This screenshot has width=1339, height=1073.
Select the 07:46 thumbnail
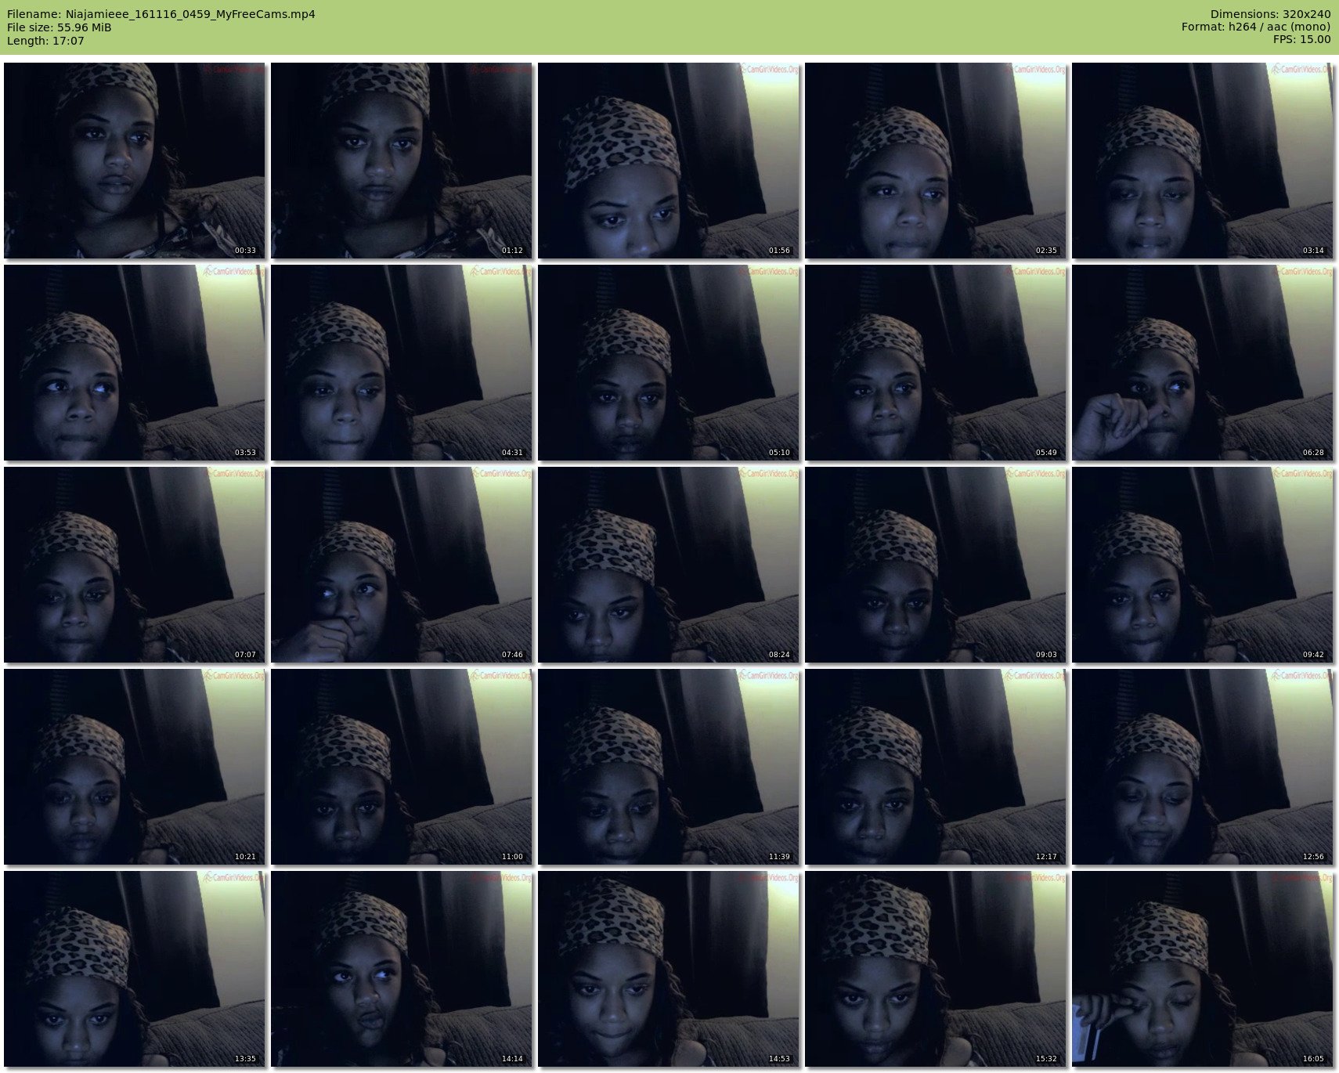pos(401,565)
